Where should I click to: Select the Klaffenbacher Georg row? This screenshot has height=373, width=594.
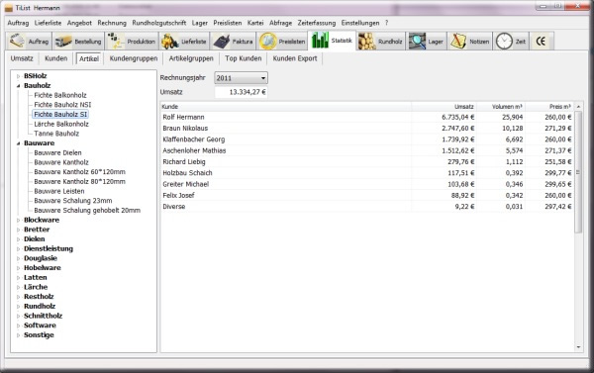coord(366,140)
